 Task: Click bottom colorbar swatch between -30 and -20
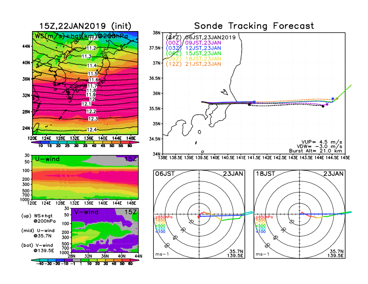[52, 260]
